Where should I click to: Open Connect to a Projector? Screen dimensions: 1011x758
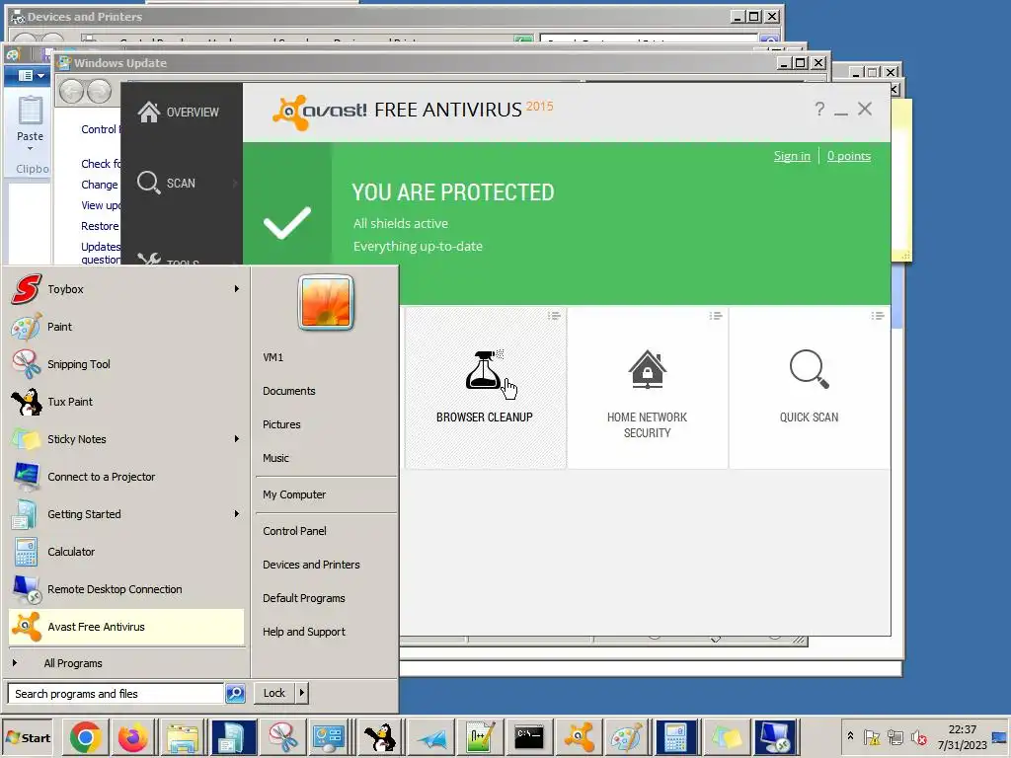click(127, 477)
